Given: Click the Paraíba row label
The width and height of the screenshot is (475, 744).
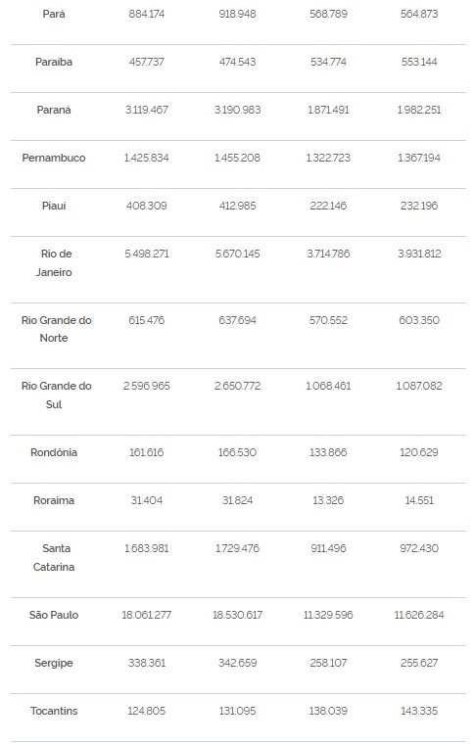Looking at the screenshot, I should (54, 62).
